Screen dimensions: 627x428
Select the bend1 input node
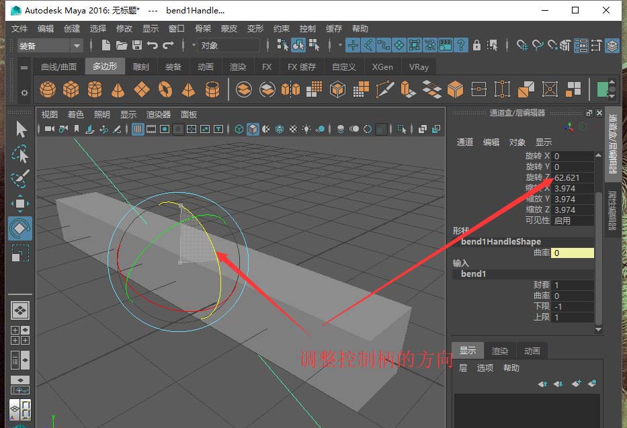tap(473, 274)
